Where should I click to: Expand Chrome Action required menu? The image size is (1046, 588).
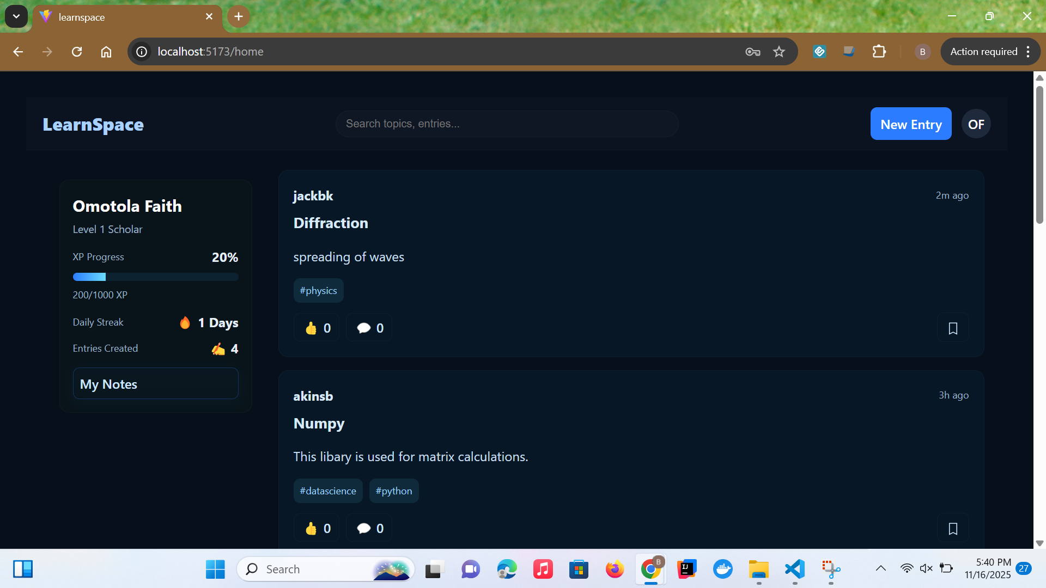tap(990, 52)
